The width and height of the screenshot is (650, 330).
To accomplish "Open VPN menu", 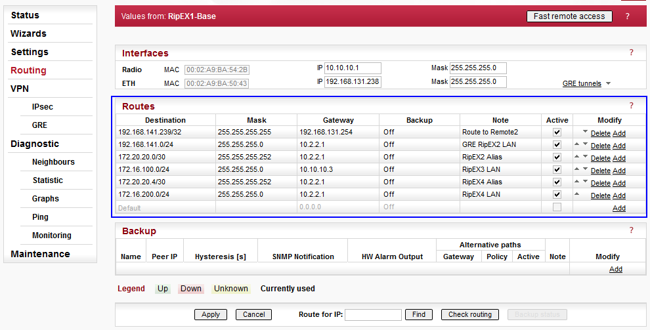I will [20, 89].
